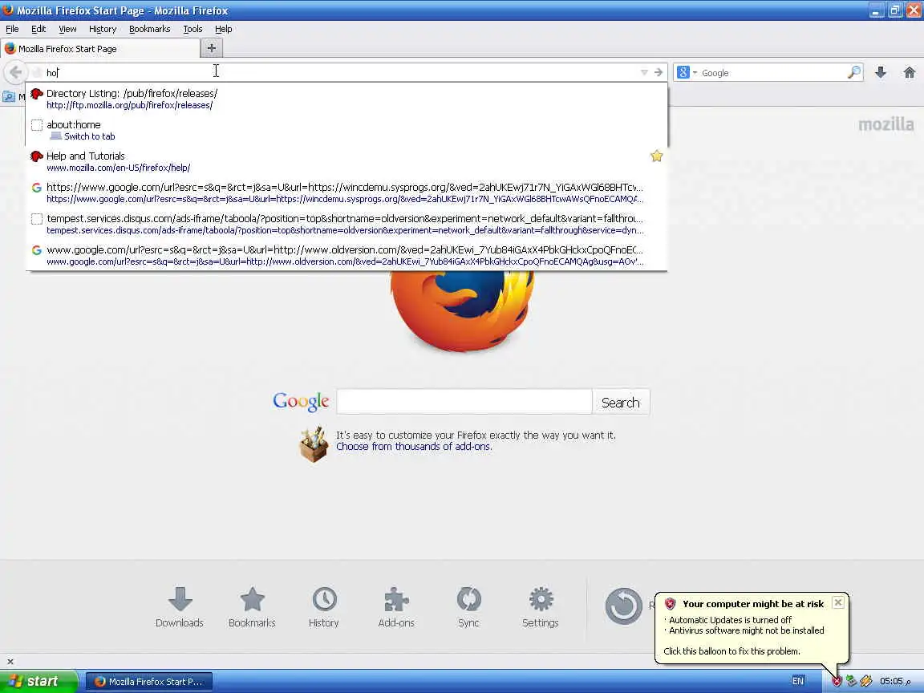Select 'Directory Listing: /pub/firefox/releases/' suggestion
Image resolution: width=924 pixels, height=693 pixels.
(346, 99)
